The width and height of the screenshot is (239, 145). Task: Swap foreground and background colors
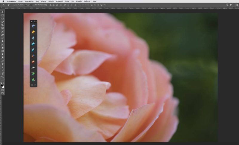[x=4, y=83]
